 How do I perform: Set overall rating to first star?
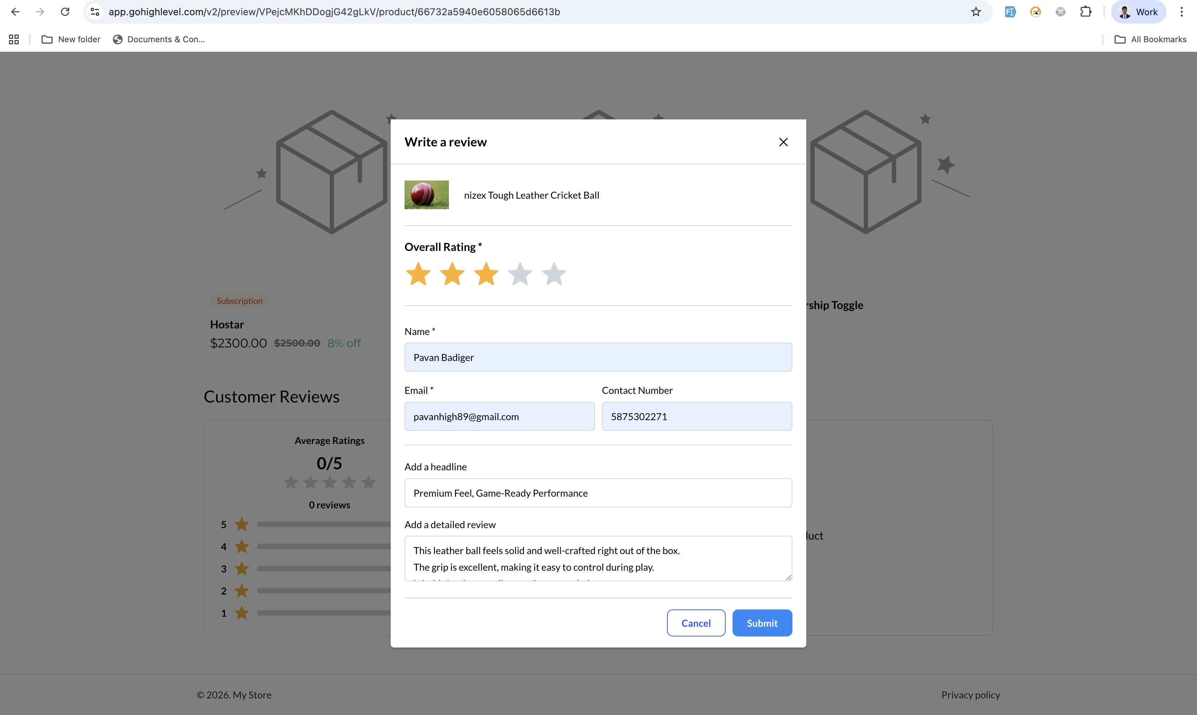(x=418, y=274)
